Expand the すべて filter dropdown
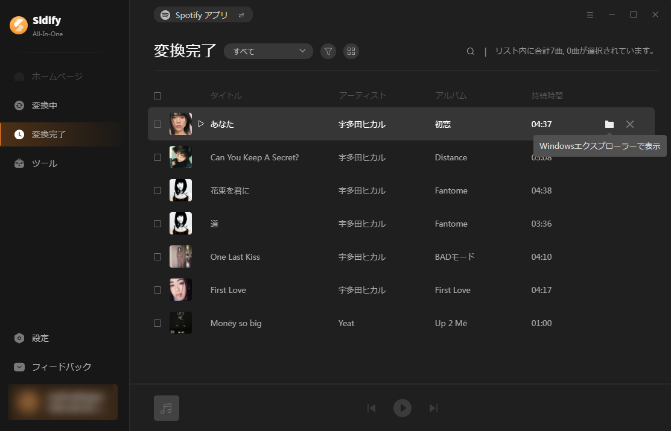The height and width of the screenshot is (431, 671). [x=269, y=51]
